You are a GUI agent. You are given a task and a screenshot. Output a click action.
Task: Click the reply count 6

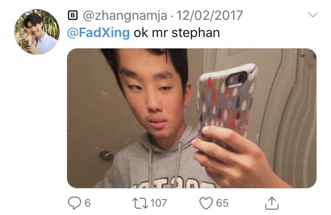(87, 203)
